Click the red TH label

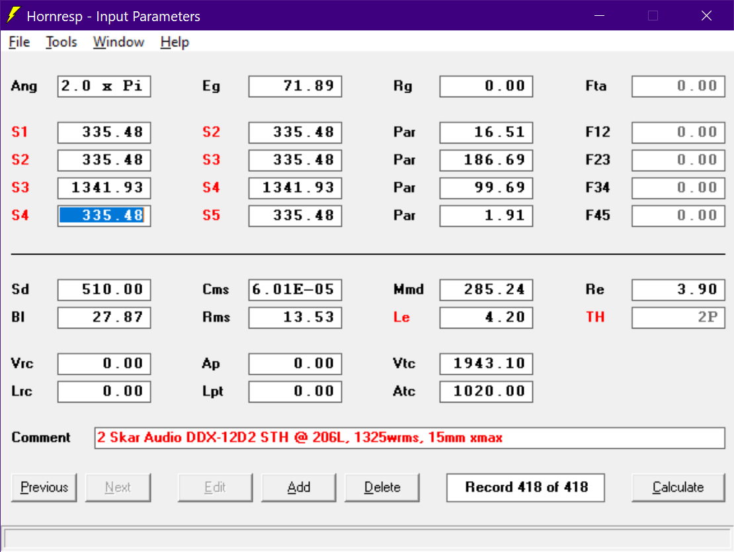[x=595, y=317]
